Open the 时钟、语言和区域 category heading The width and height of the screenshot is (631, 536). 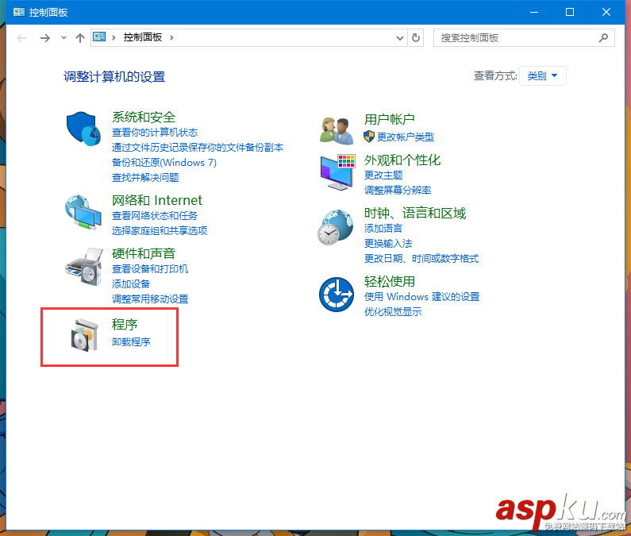tap(415, 213)
